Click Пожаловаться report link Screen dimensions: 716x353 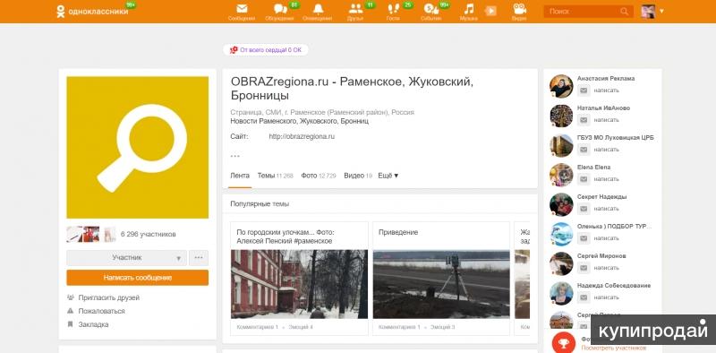pos(101,311)
